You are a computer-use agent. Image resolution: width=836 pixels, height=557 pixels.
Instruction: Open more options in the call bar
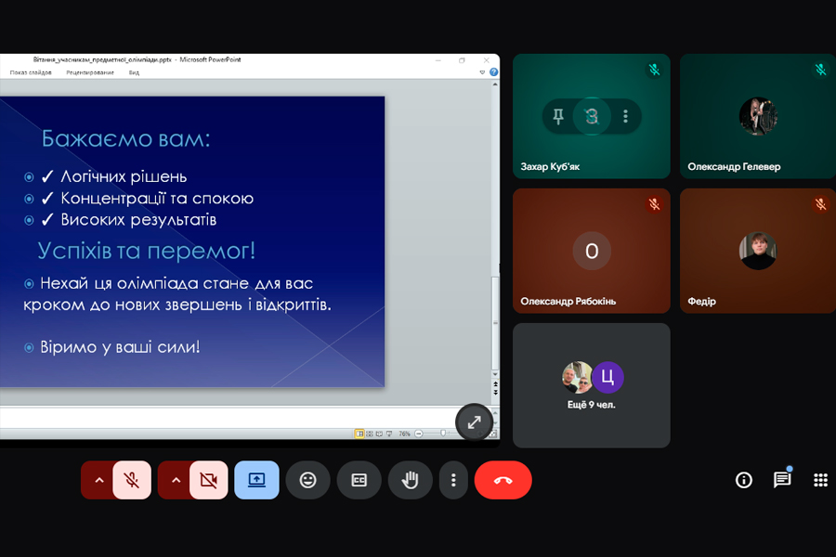[x=453, y=480]
